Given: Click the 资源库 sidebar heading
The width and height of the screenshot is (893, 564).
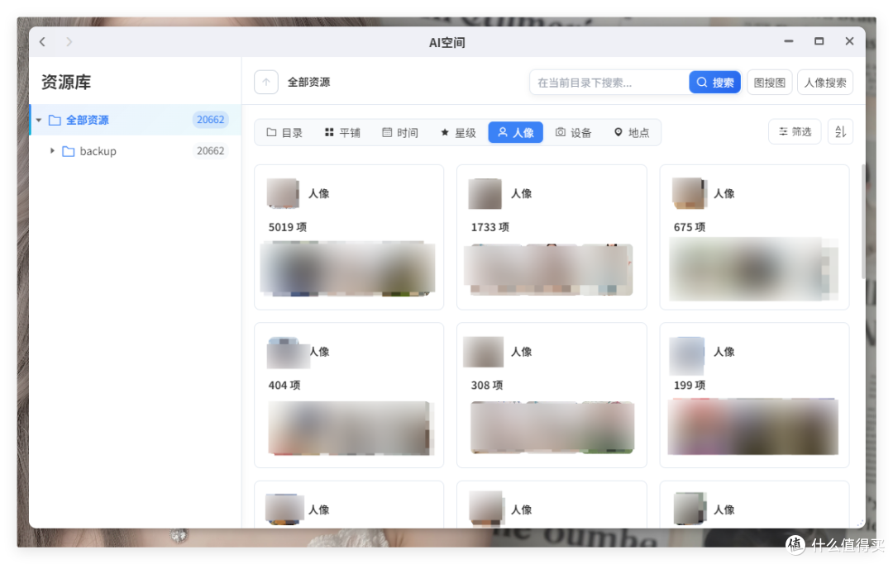Looking at the screenshot, I should click(x=66, y=83).
